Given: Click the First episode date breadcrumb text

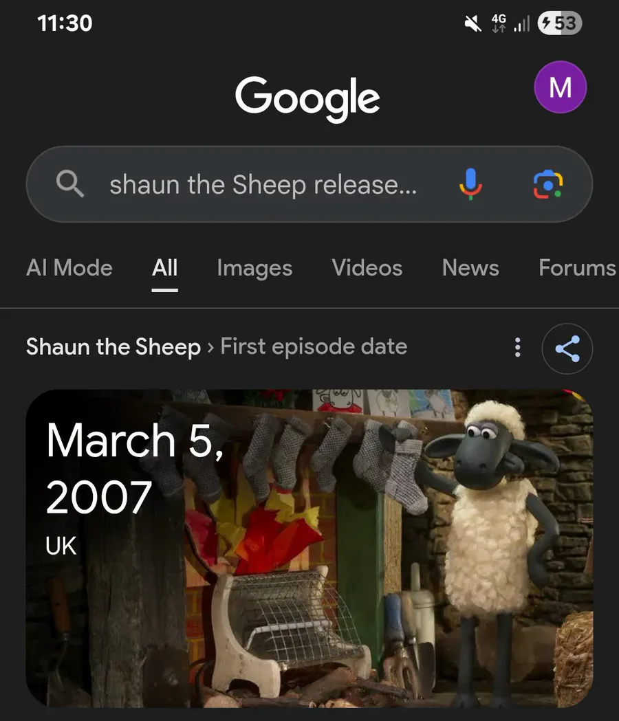Looking at the screenshot, I should 314,346.
